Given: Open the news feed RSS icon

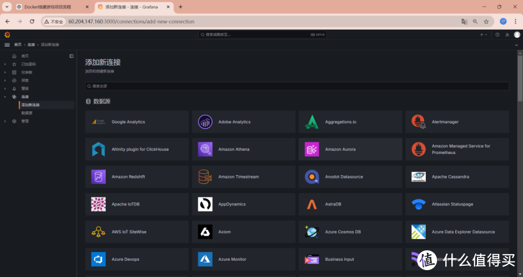Looking at the screenshot, I should tap(507, 35).
